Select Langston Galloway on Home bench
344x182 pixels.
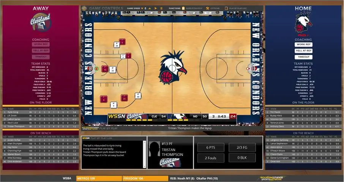(x=303, y=140)
